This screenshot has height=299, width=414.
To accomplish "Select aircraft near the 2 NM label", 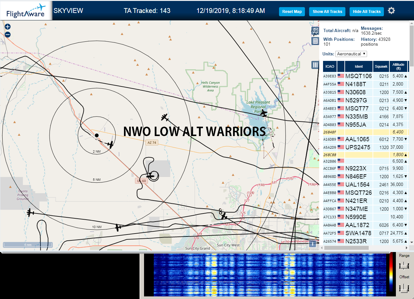I will click(x=111, y=144).
